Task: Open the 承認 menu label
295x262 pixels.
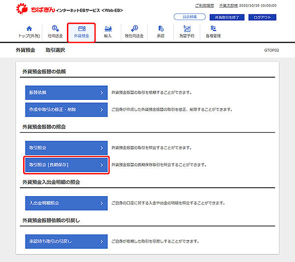Action: pyautogui.click(x=161, y=36)
